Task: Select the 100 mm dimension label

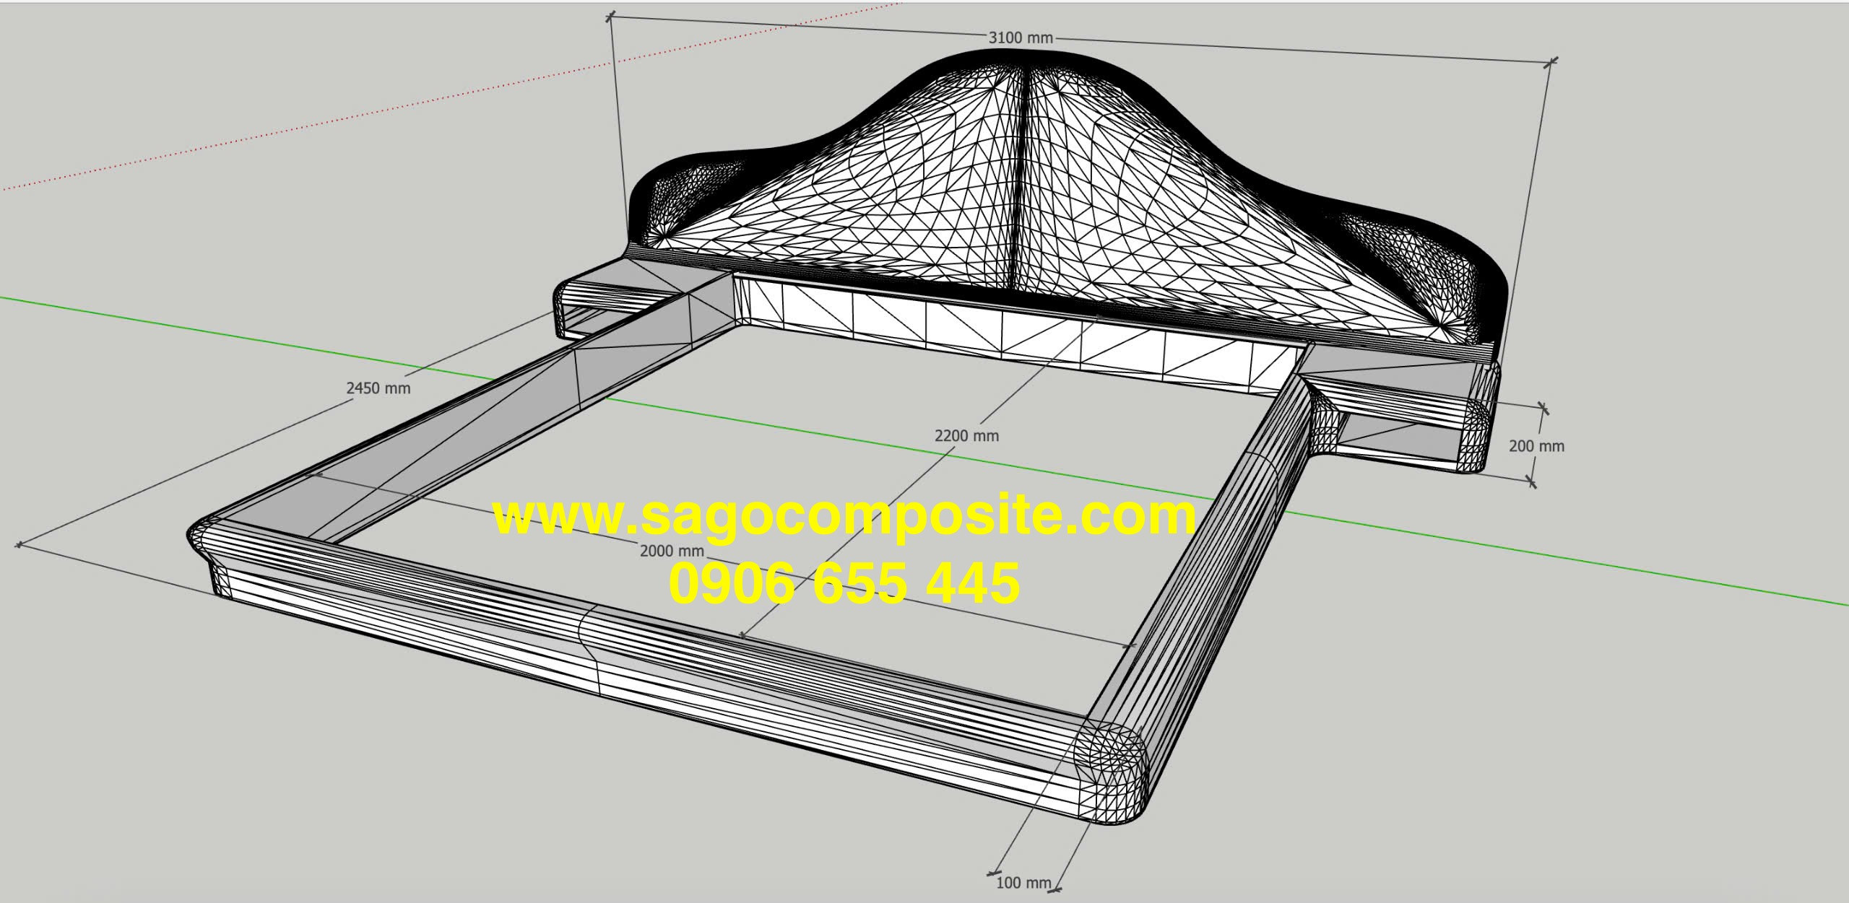Action: point(1023,882)
